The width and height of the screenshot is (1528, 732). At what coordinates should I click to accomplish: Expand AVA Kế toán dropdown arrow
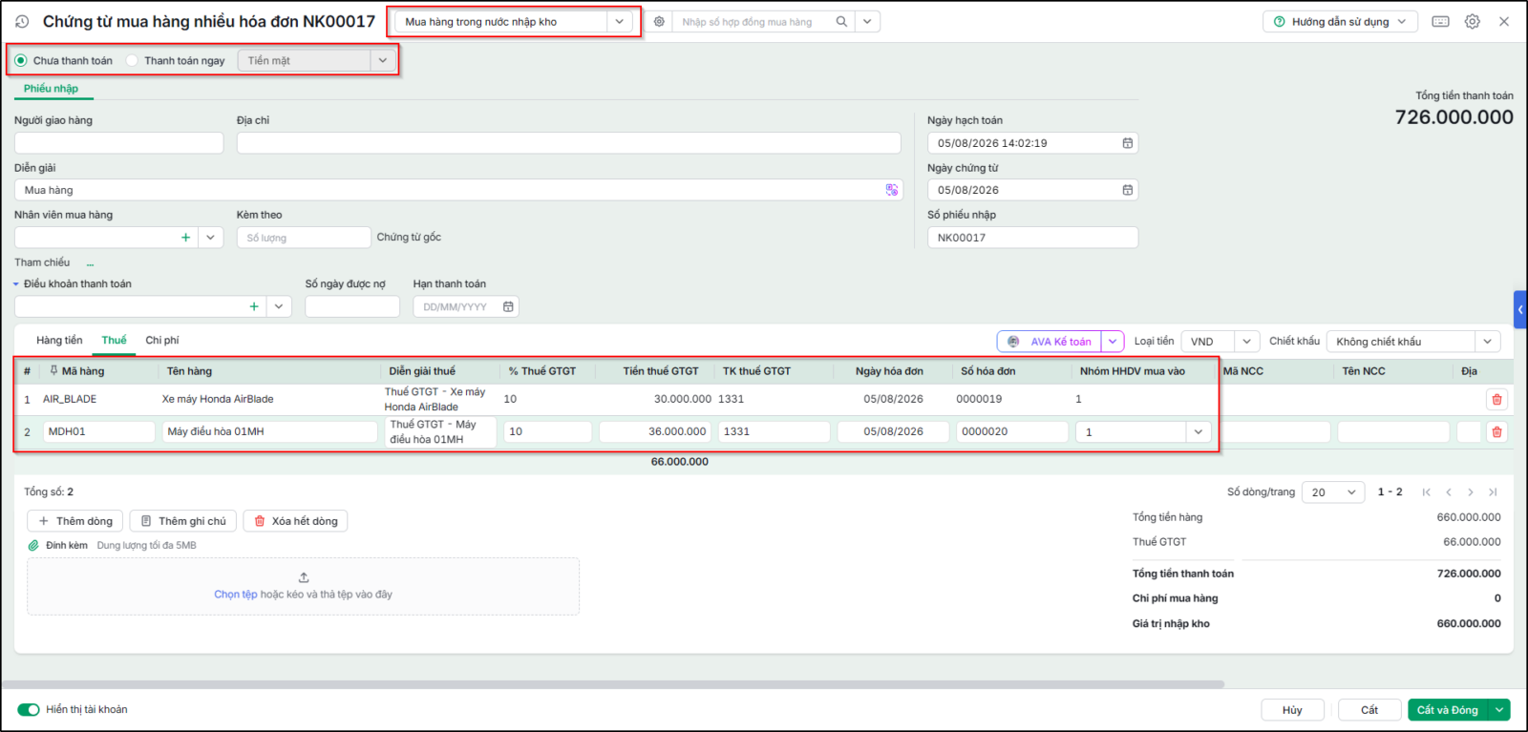tap(1113, 342)
